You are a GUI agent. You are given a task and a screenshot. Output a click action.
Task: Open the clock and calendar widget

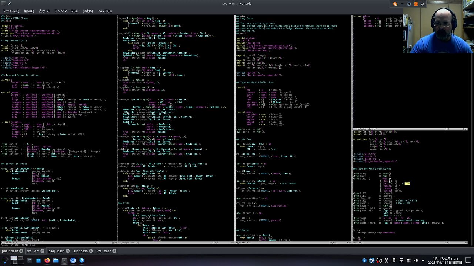coord(446,260)
